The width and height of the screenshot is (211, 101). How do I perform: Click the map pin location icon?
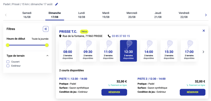60,36
